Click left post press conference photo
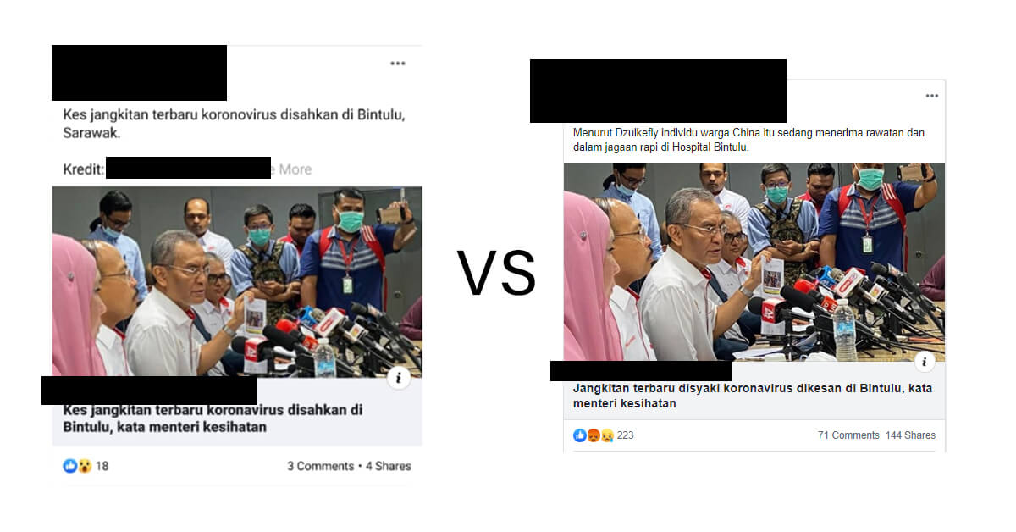This screenshot has width=1016, height=532. tap(237, 281)
